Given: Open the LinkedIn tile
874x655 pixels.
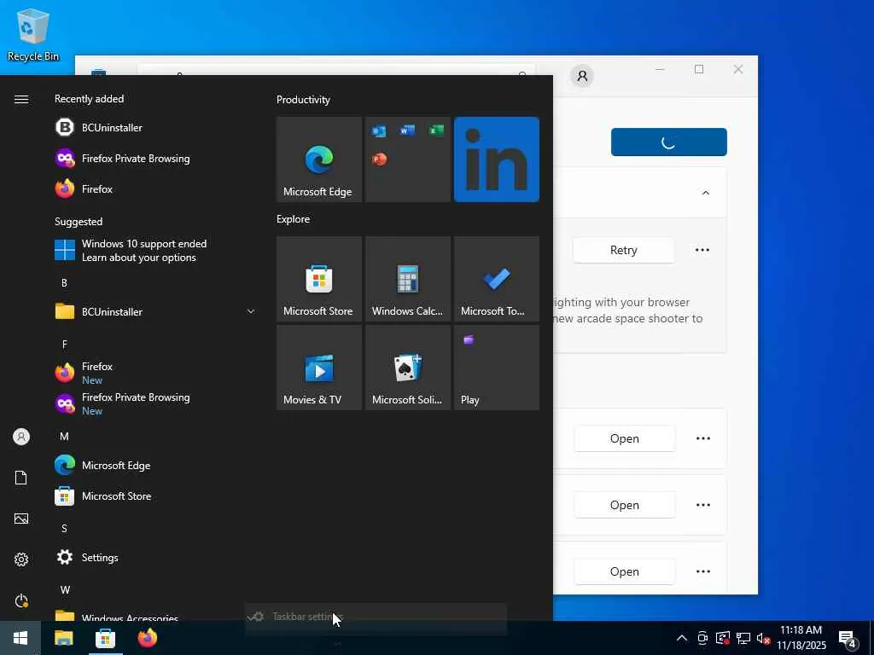Looking at the screenshot, I should click(497, 159).
